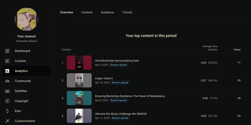The image size is (251, 125).
Task: Click the Ultimate 90s Music Challenge thumbnail
Action: [x=79, y=116]
